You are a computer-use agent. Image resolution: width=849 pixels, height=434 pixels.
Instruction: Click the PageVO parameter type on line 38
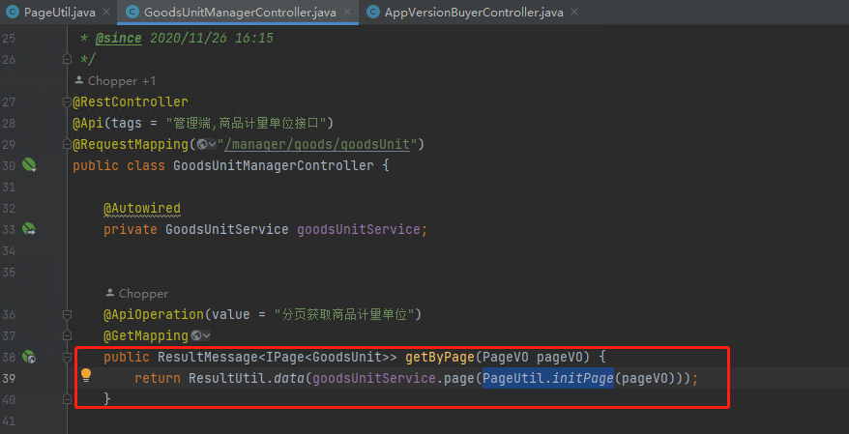click(505, 358)
